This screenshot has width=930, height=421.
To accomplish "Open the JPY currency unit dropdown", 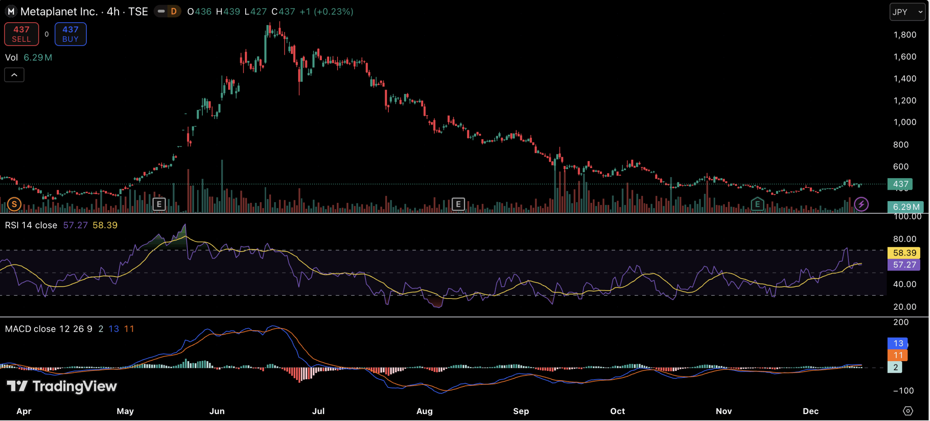I will [x=907, y=12].
